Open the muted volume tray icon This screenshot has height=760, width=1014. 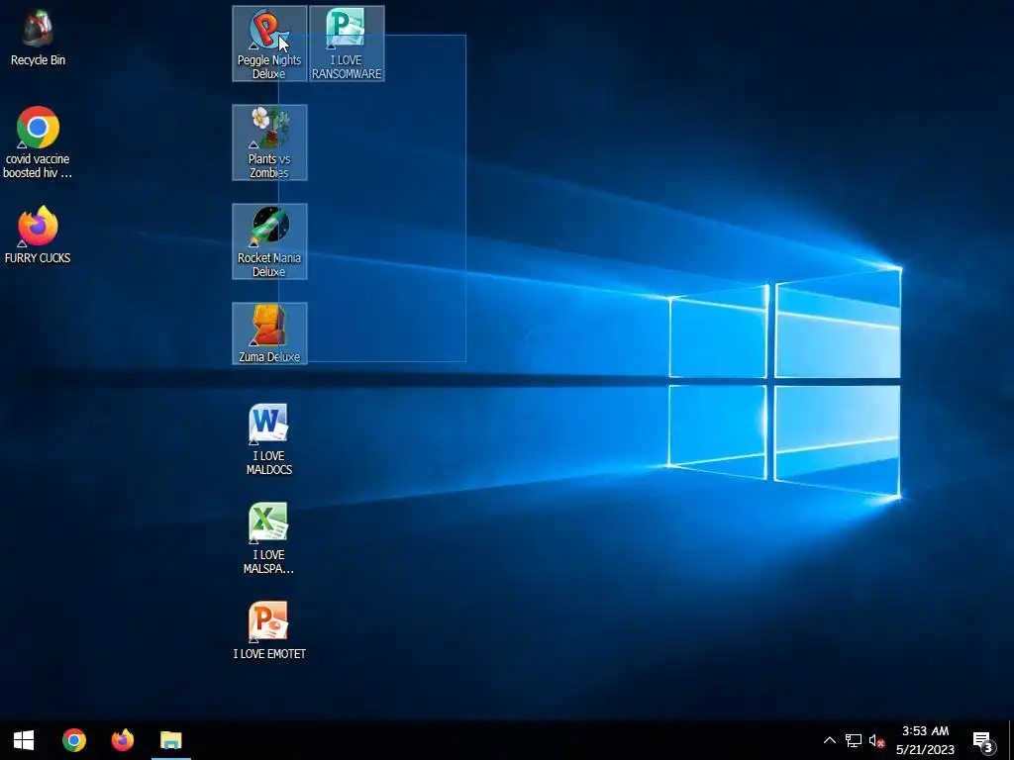tap(876, 740)
